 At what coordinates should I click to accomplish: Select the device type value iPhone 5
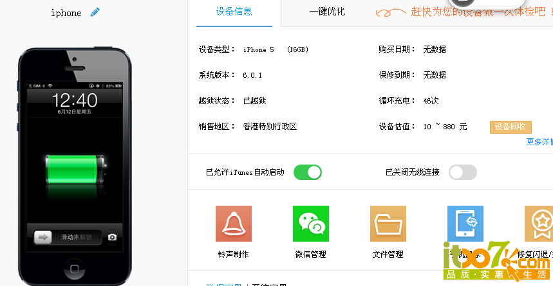(x=259, y=49)
